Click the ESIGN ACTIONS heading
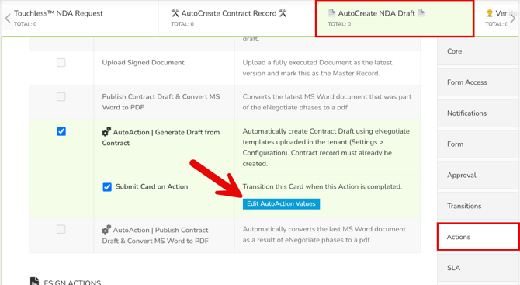 [x=72, y=283]
